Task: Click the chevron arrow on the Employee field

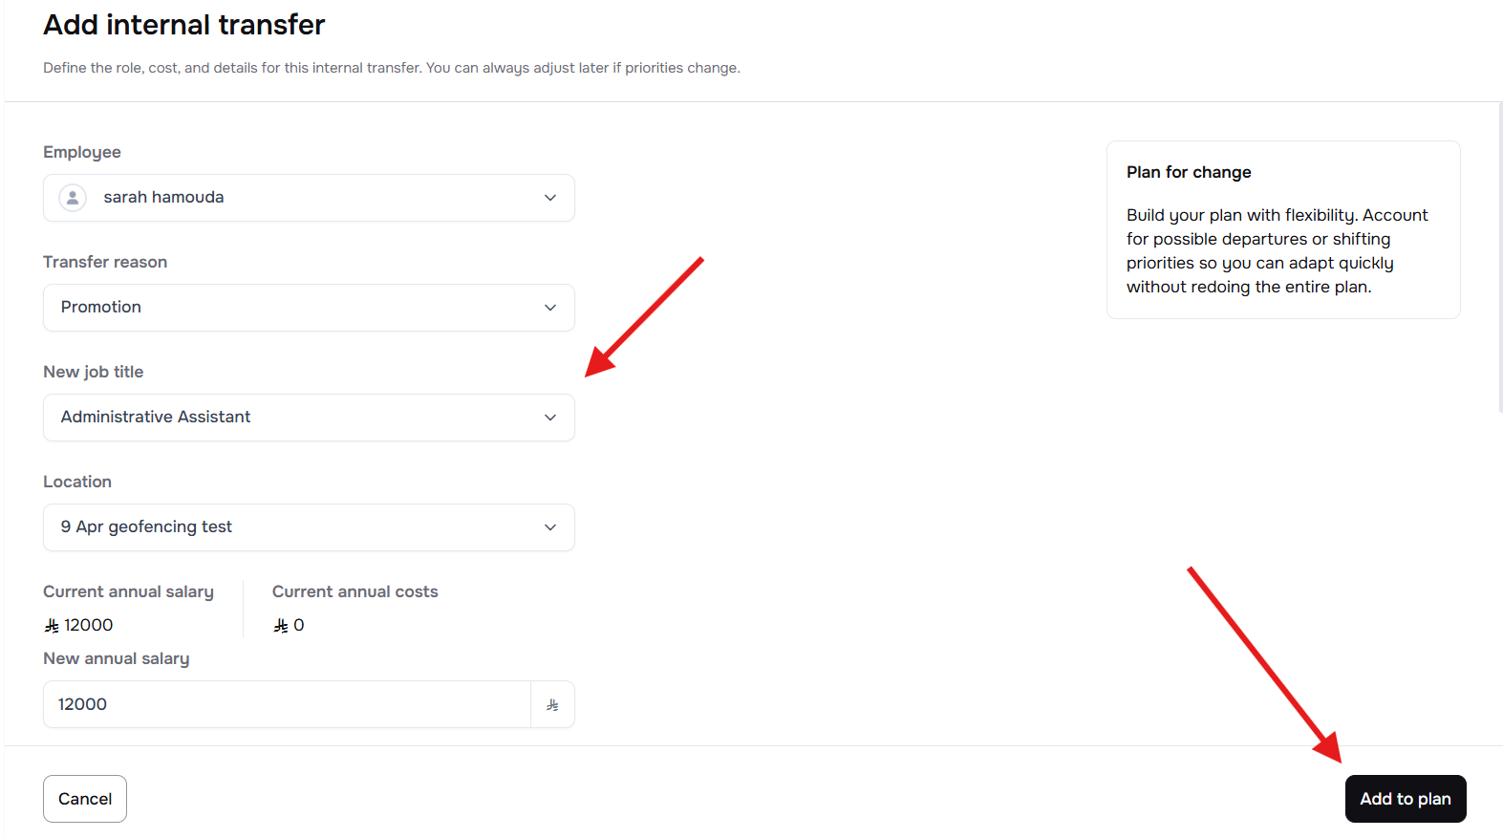Action: pyautogui.click(x=550, y=198)
